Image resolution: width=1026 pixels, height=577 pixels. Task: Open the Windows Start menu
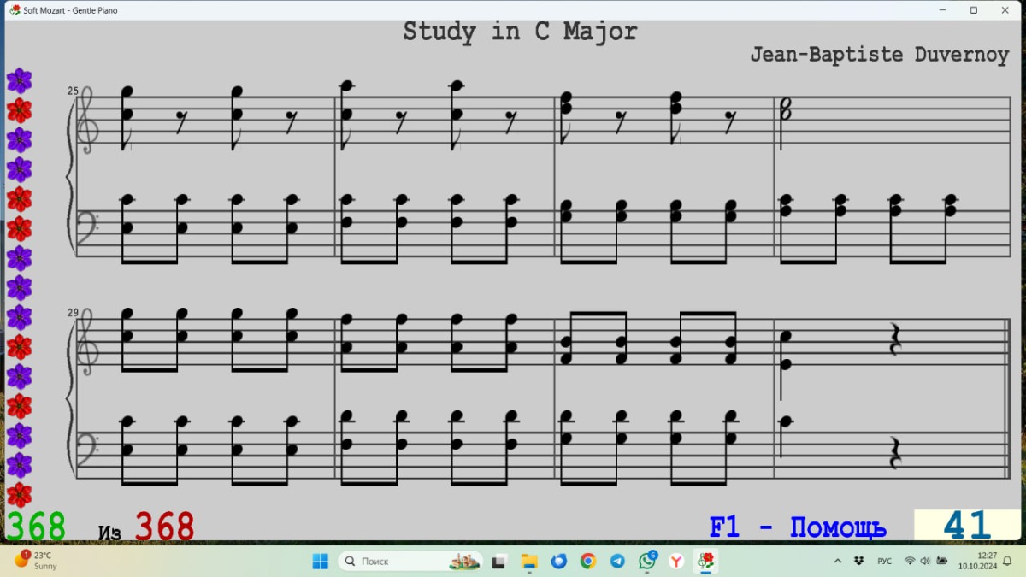click(x=320, y=562)
